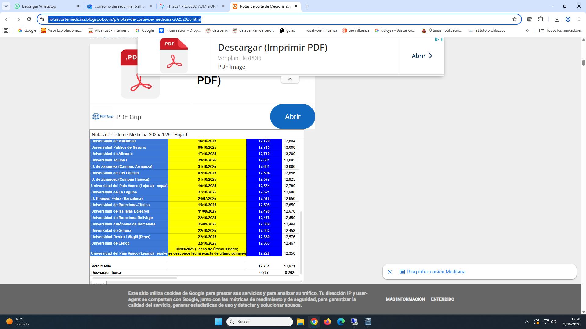Bookmark this page with the star icon

coord(514,19)
